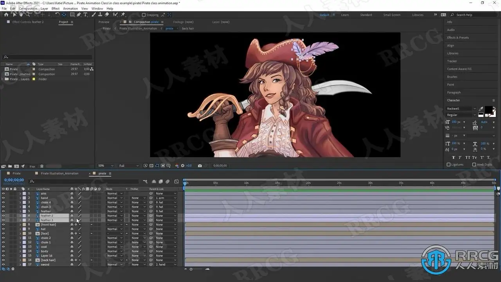Select the Pen tool in the toolbar
The width and height of the screenshot is (501, 282).
(79, 14)
